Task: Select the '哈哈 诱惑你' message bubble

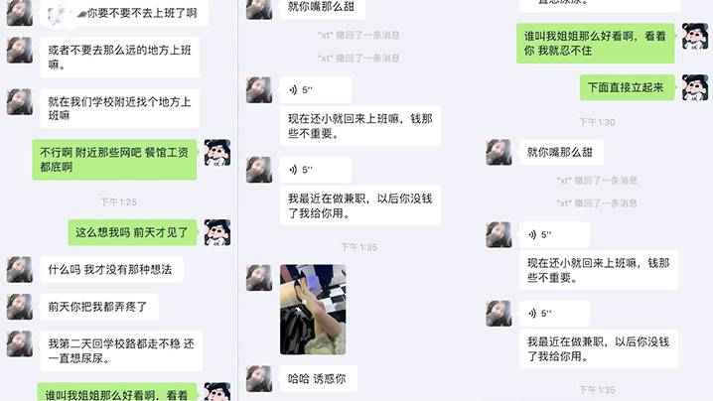Action: pyautogui.click(x=318, y=379)
